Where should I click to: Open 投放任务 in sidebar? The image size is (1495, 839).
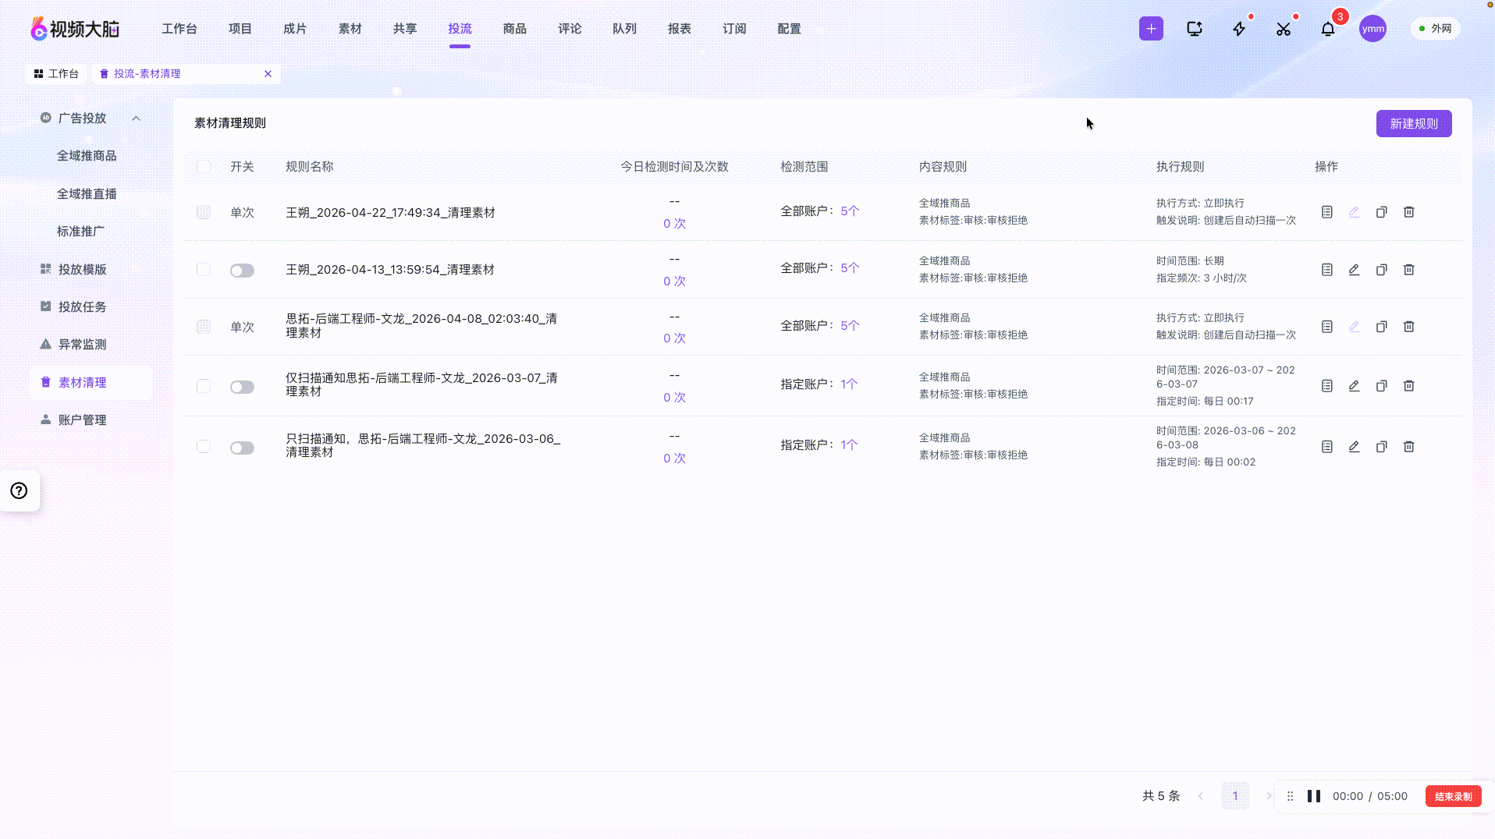click(x=82, y=306)
